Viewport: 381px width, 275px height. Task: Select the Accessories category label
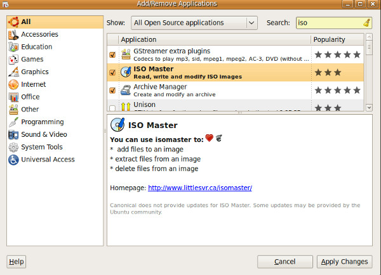click(39, 34)
